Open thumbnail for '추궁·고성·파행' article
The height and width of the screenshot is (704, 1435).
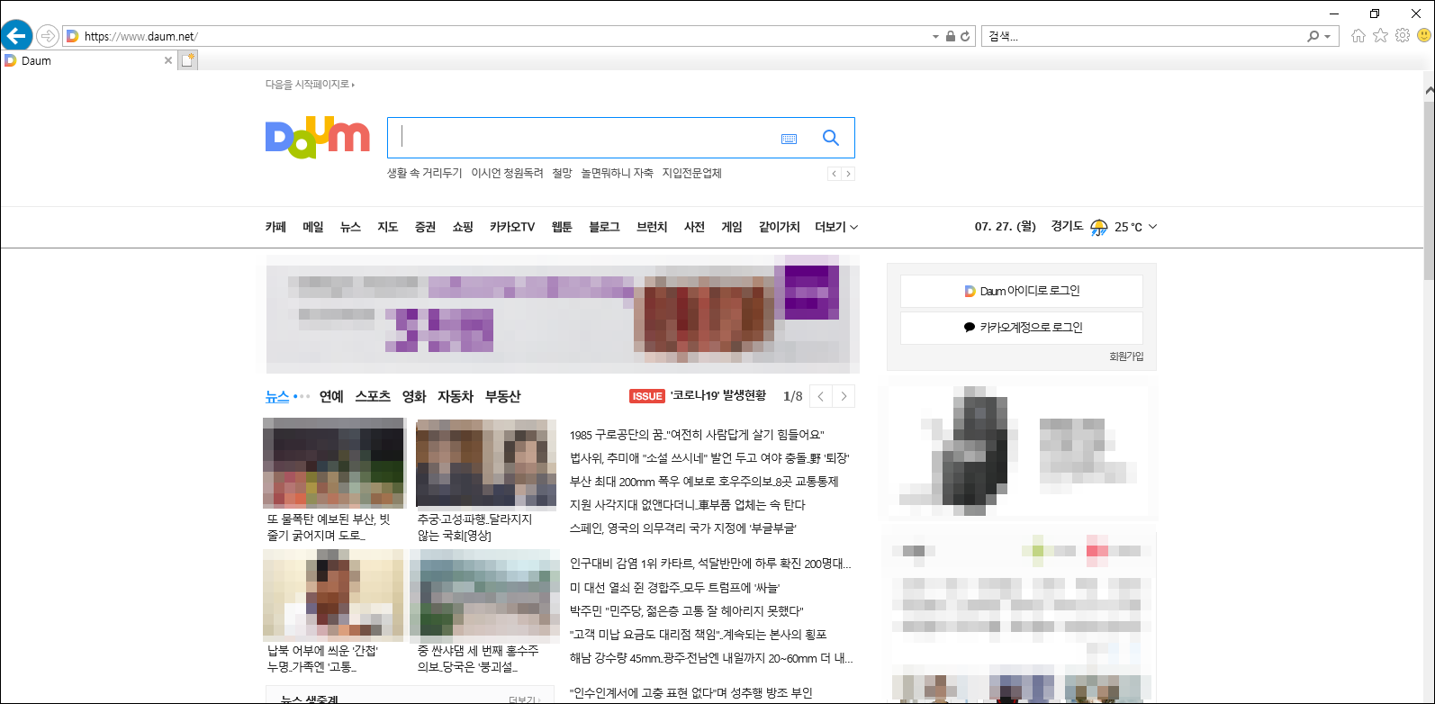point(486,463)
